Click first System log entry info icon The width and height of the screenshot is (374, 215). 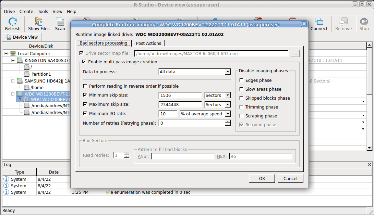[6, 179]
